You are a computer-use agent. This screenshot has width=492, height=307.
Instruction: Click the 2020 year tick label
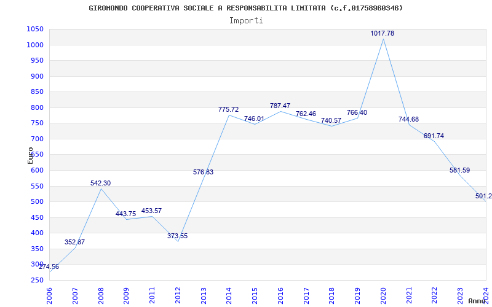pyautogui.click(x=383, y=295)
